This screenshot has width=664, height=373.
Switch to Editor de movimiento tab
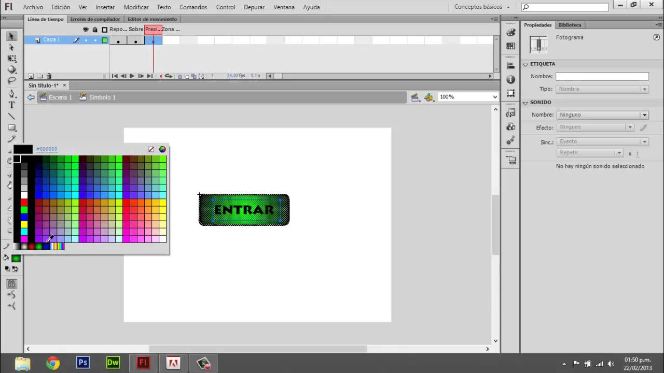tap(152, 19)
